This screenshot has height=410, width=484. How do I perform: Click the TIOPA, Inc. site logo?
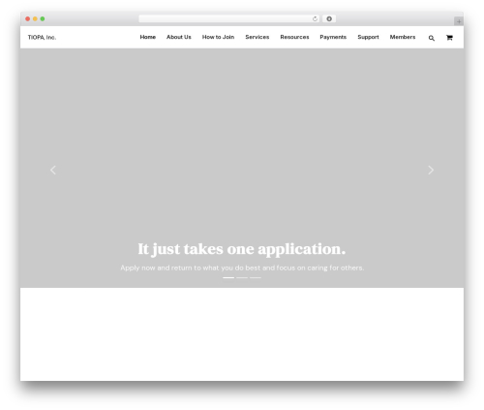[x=42, y=38]
